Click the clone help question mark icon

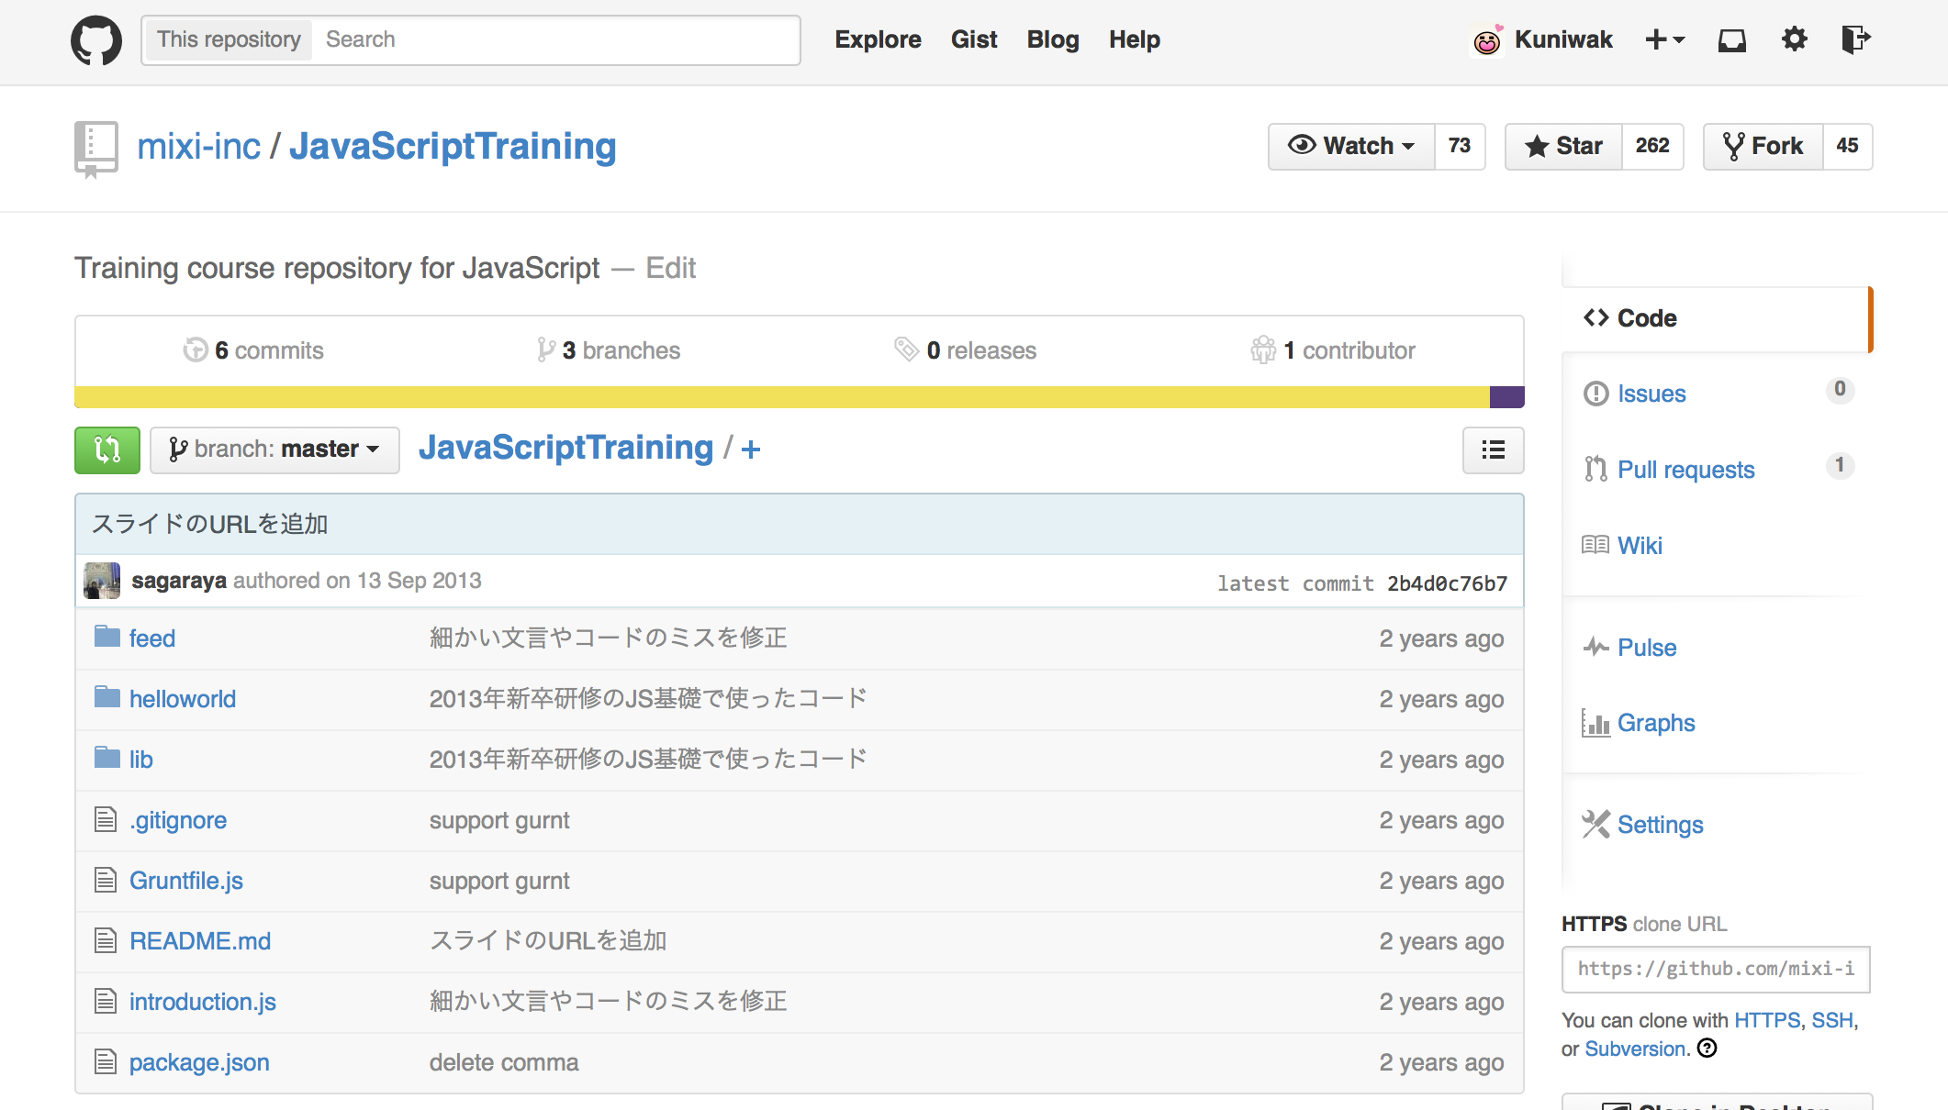click(x=1707, y=1048)
